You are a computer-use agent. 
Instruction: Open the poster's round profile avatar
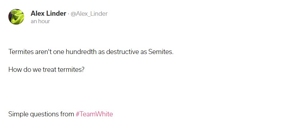[16, 17]
